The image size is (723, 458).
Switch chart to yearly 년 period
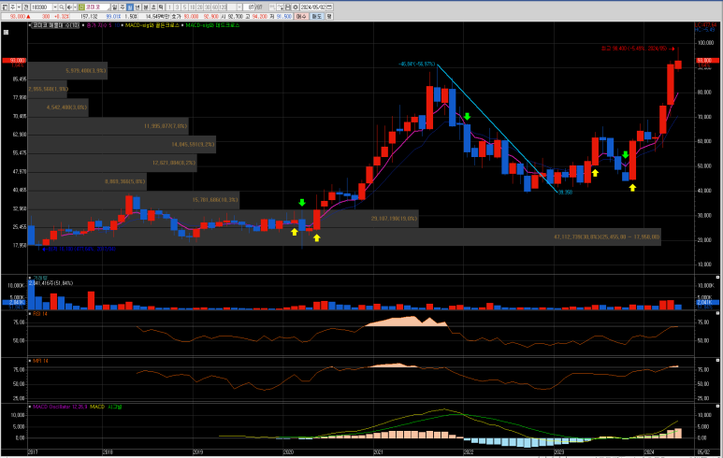[x=137, y=7]
